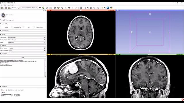Collapse the Reload & Test section
Image resolution: width=184 pixels, height=103 pixels.
[23, 24]
